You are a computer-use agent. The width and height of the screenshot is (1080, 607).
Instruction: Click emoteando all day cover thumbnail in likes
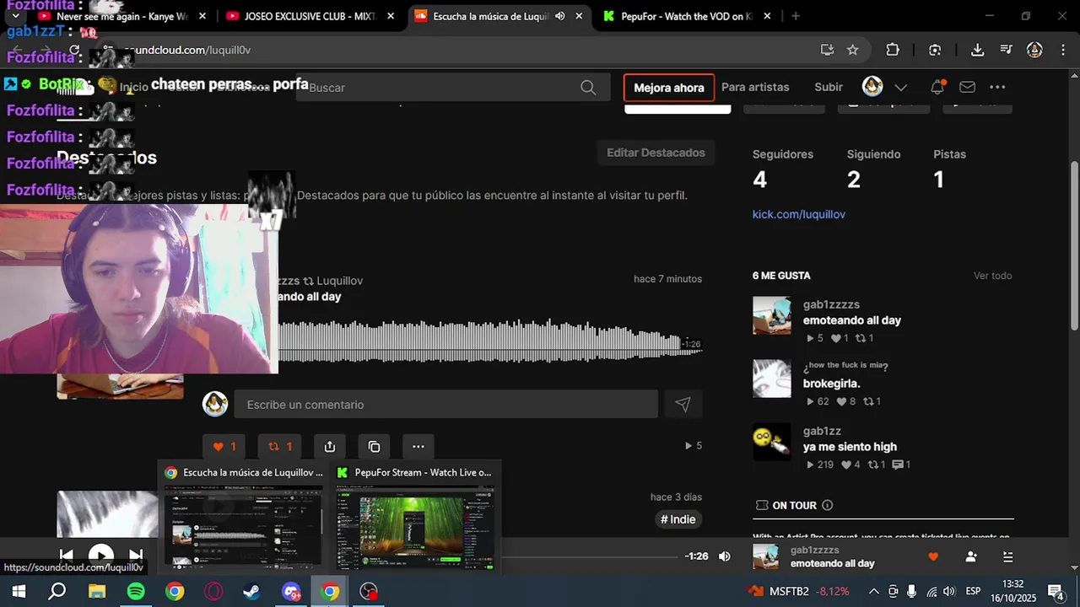772,315
